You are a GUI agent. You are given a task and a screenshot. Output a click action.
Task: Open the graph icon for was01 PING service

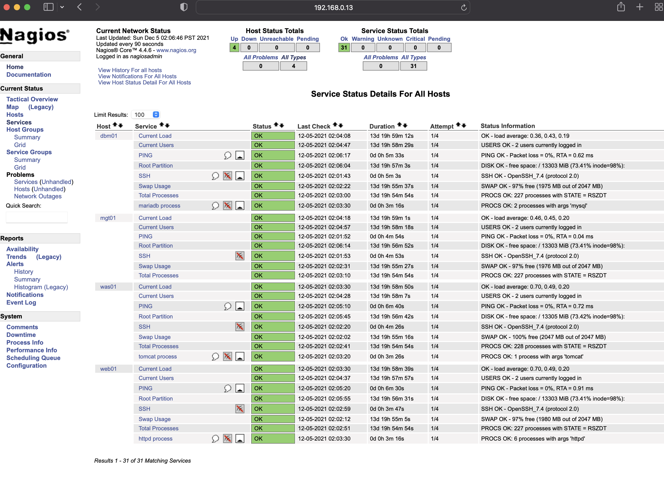pyautogui.click(x=240, y=306)
